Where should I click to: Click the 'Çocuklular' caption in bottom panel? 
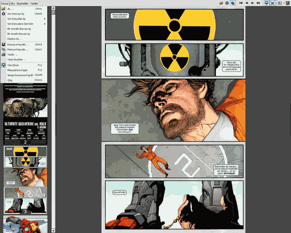(x=119, y=192)
